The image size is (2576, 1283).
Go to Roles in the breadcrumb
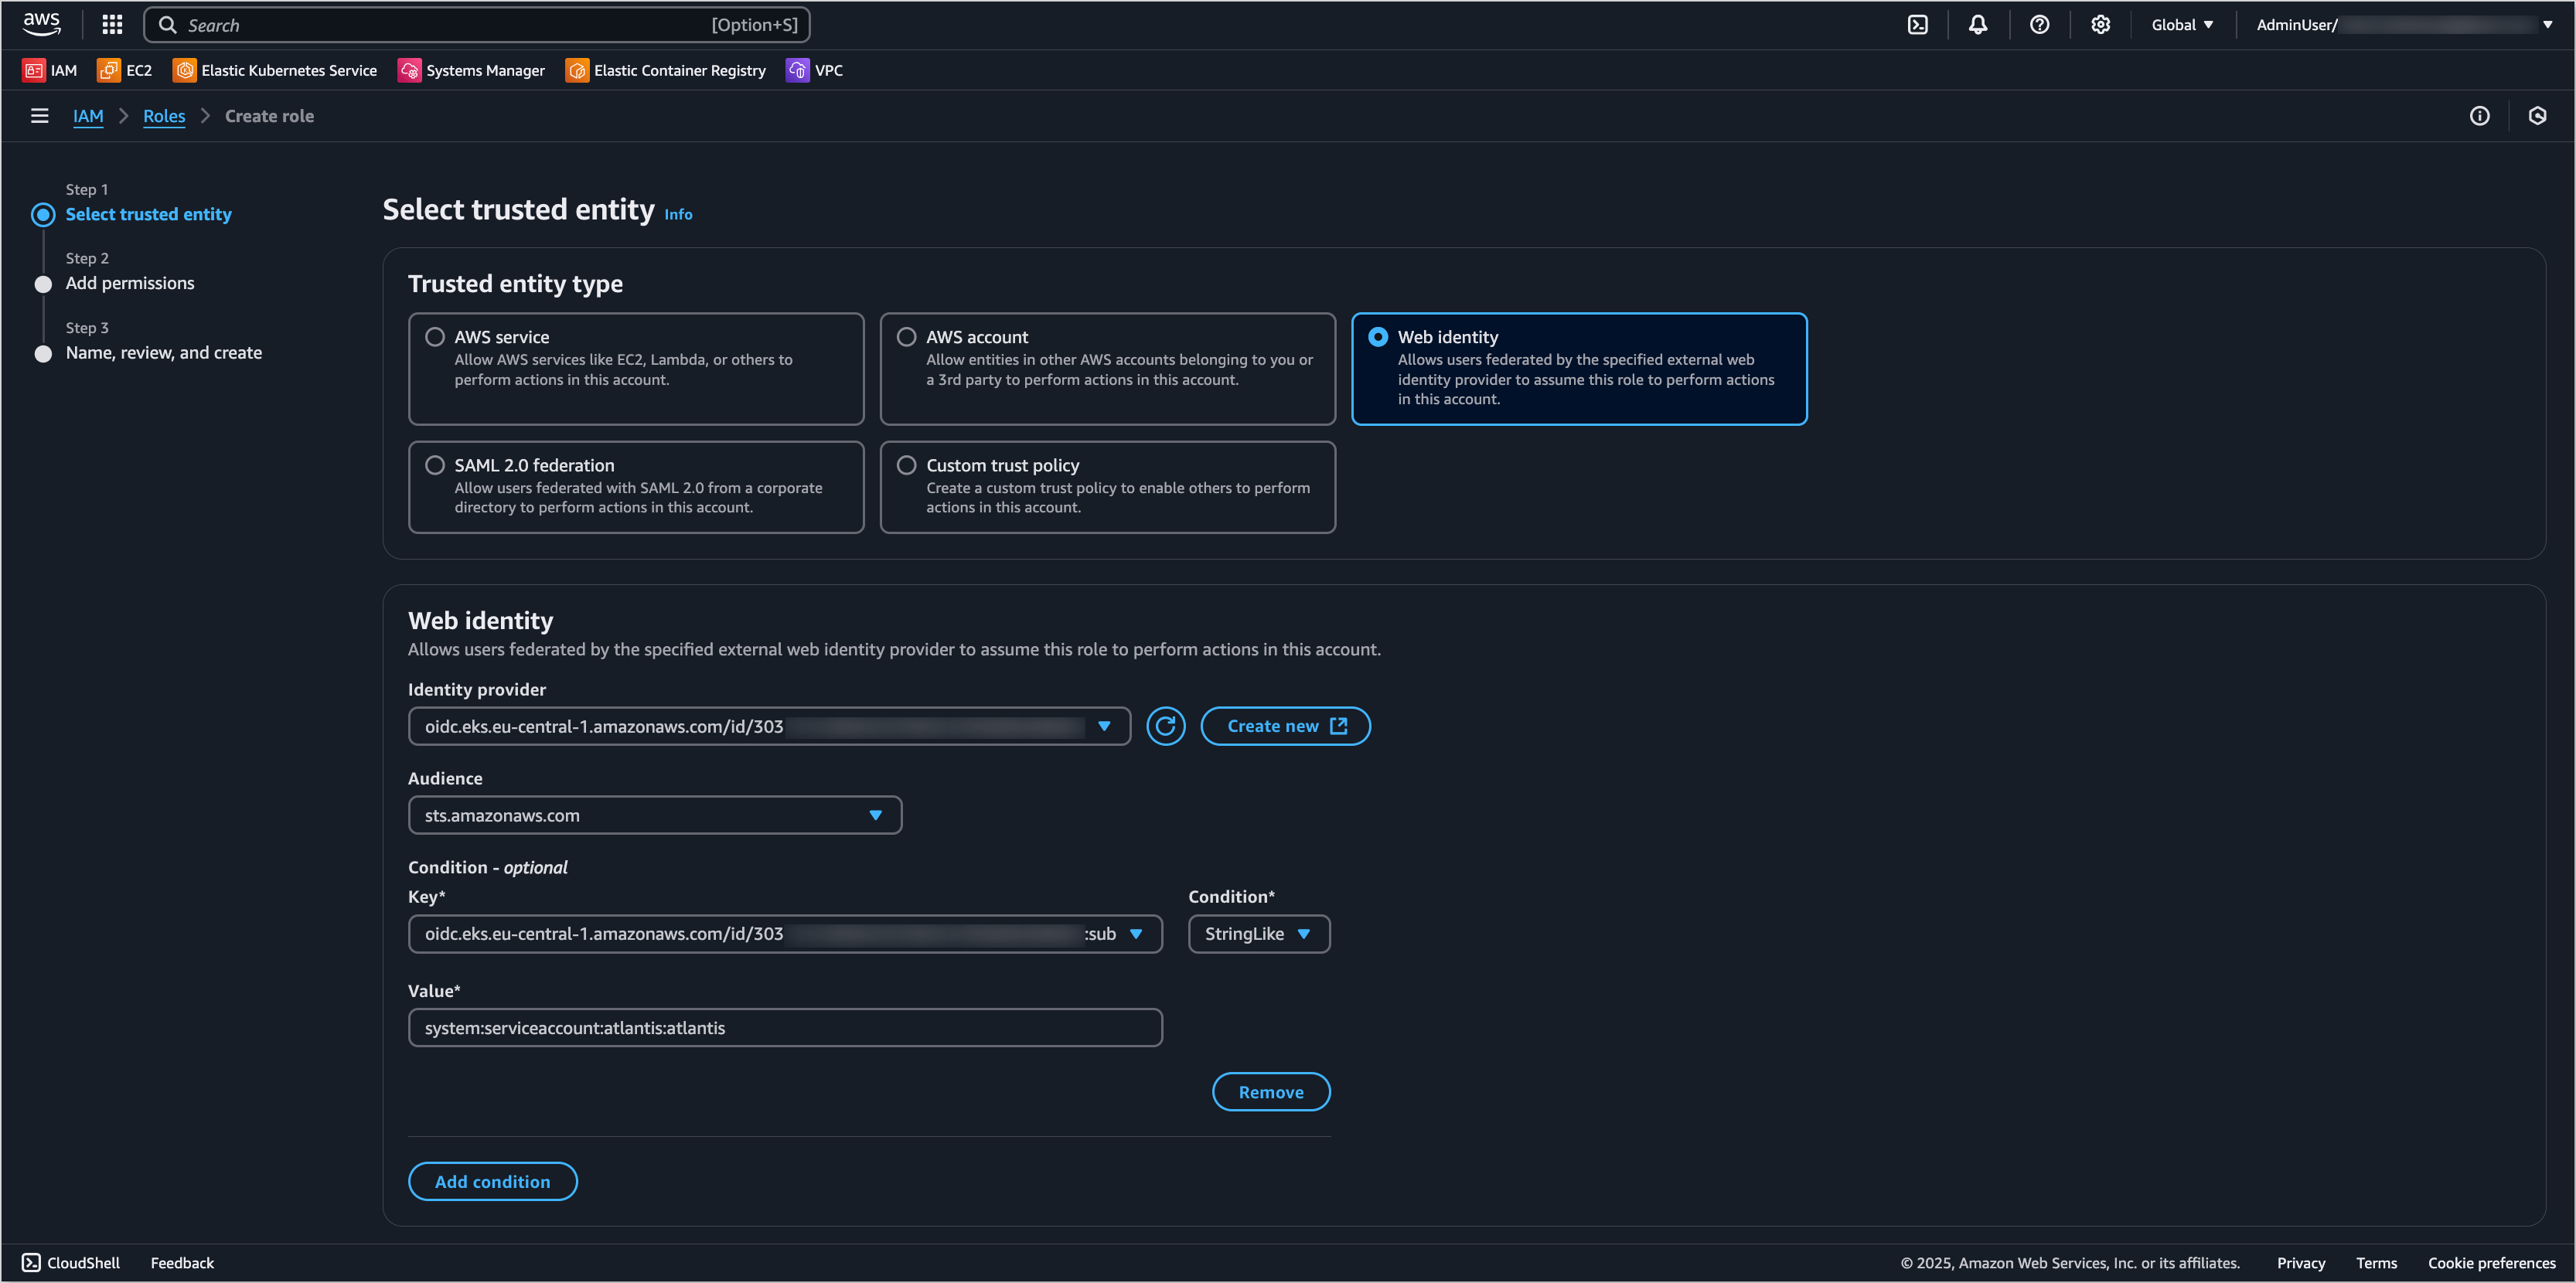(x=164, y=116)
